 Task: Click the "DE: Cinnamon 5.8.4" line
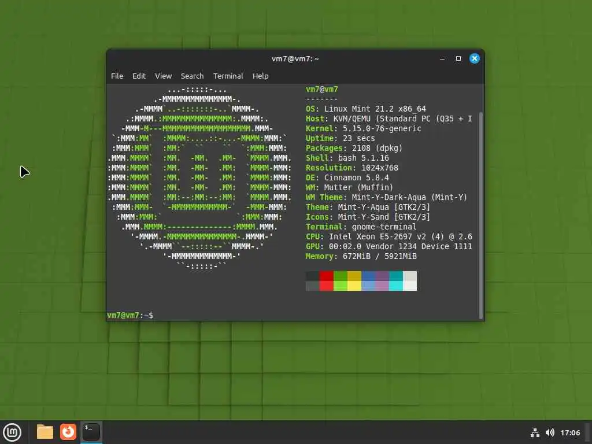(x=347, y=178)
